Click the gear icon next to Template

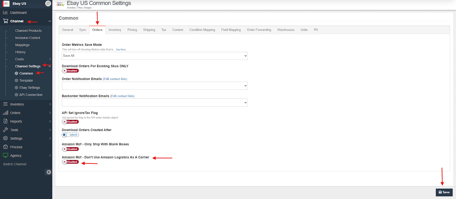(x=16, y=81)
